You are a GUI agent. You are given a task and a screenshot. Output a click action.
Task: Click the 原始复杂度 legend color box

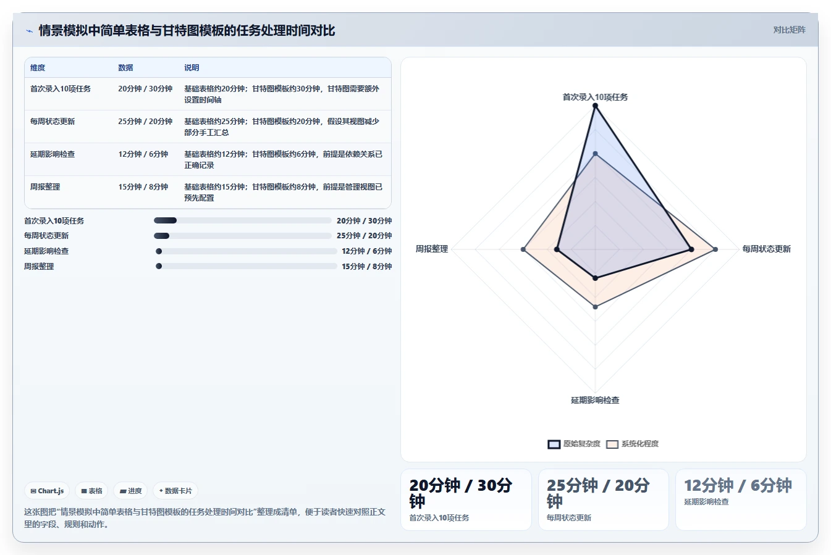tap(554, 444)
